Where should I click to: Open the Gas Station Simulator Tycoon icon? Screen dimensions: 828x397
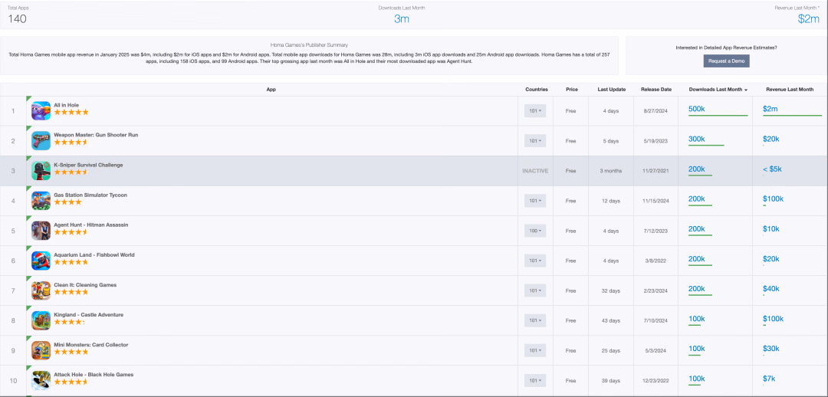41,201
